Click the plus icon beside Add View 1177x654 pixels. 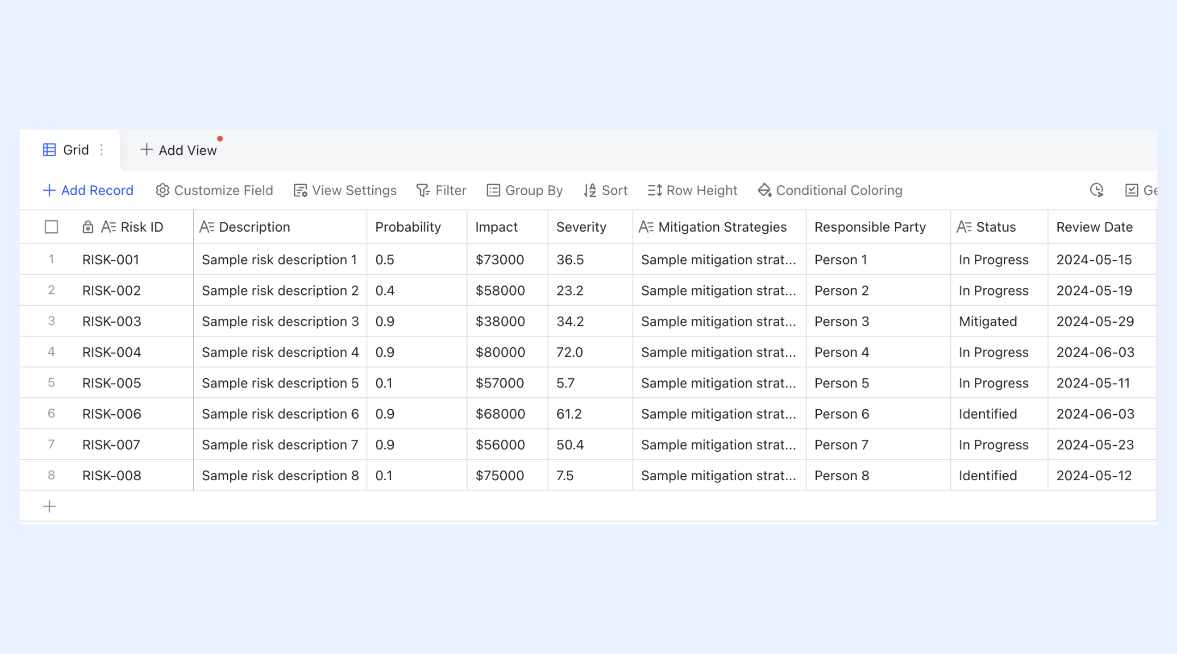click(146, 149)
